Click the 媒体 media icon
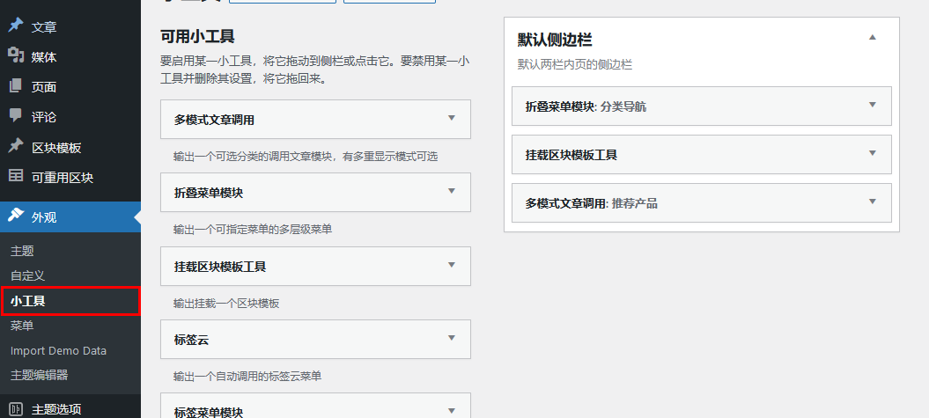 click(x=15, y=55)
